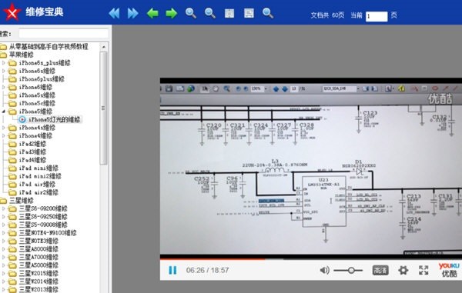
Task: Go to previous page green left arrow
Action: coord(152,13)
